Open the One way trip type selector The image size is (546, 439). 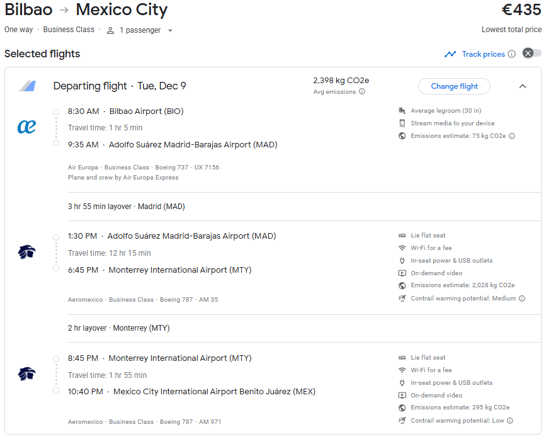(x=18, y=30)
